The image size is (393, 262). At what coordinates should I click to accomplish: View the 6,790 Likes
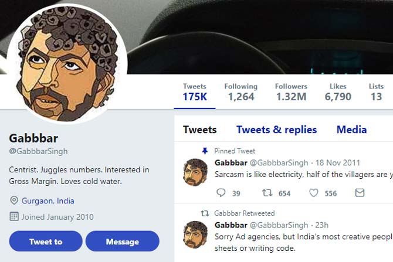click(x=338, y=92)
